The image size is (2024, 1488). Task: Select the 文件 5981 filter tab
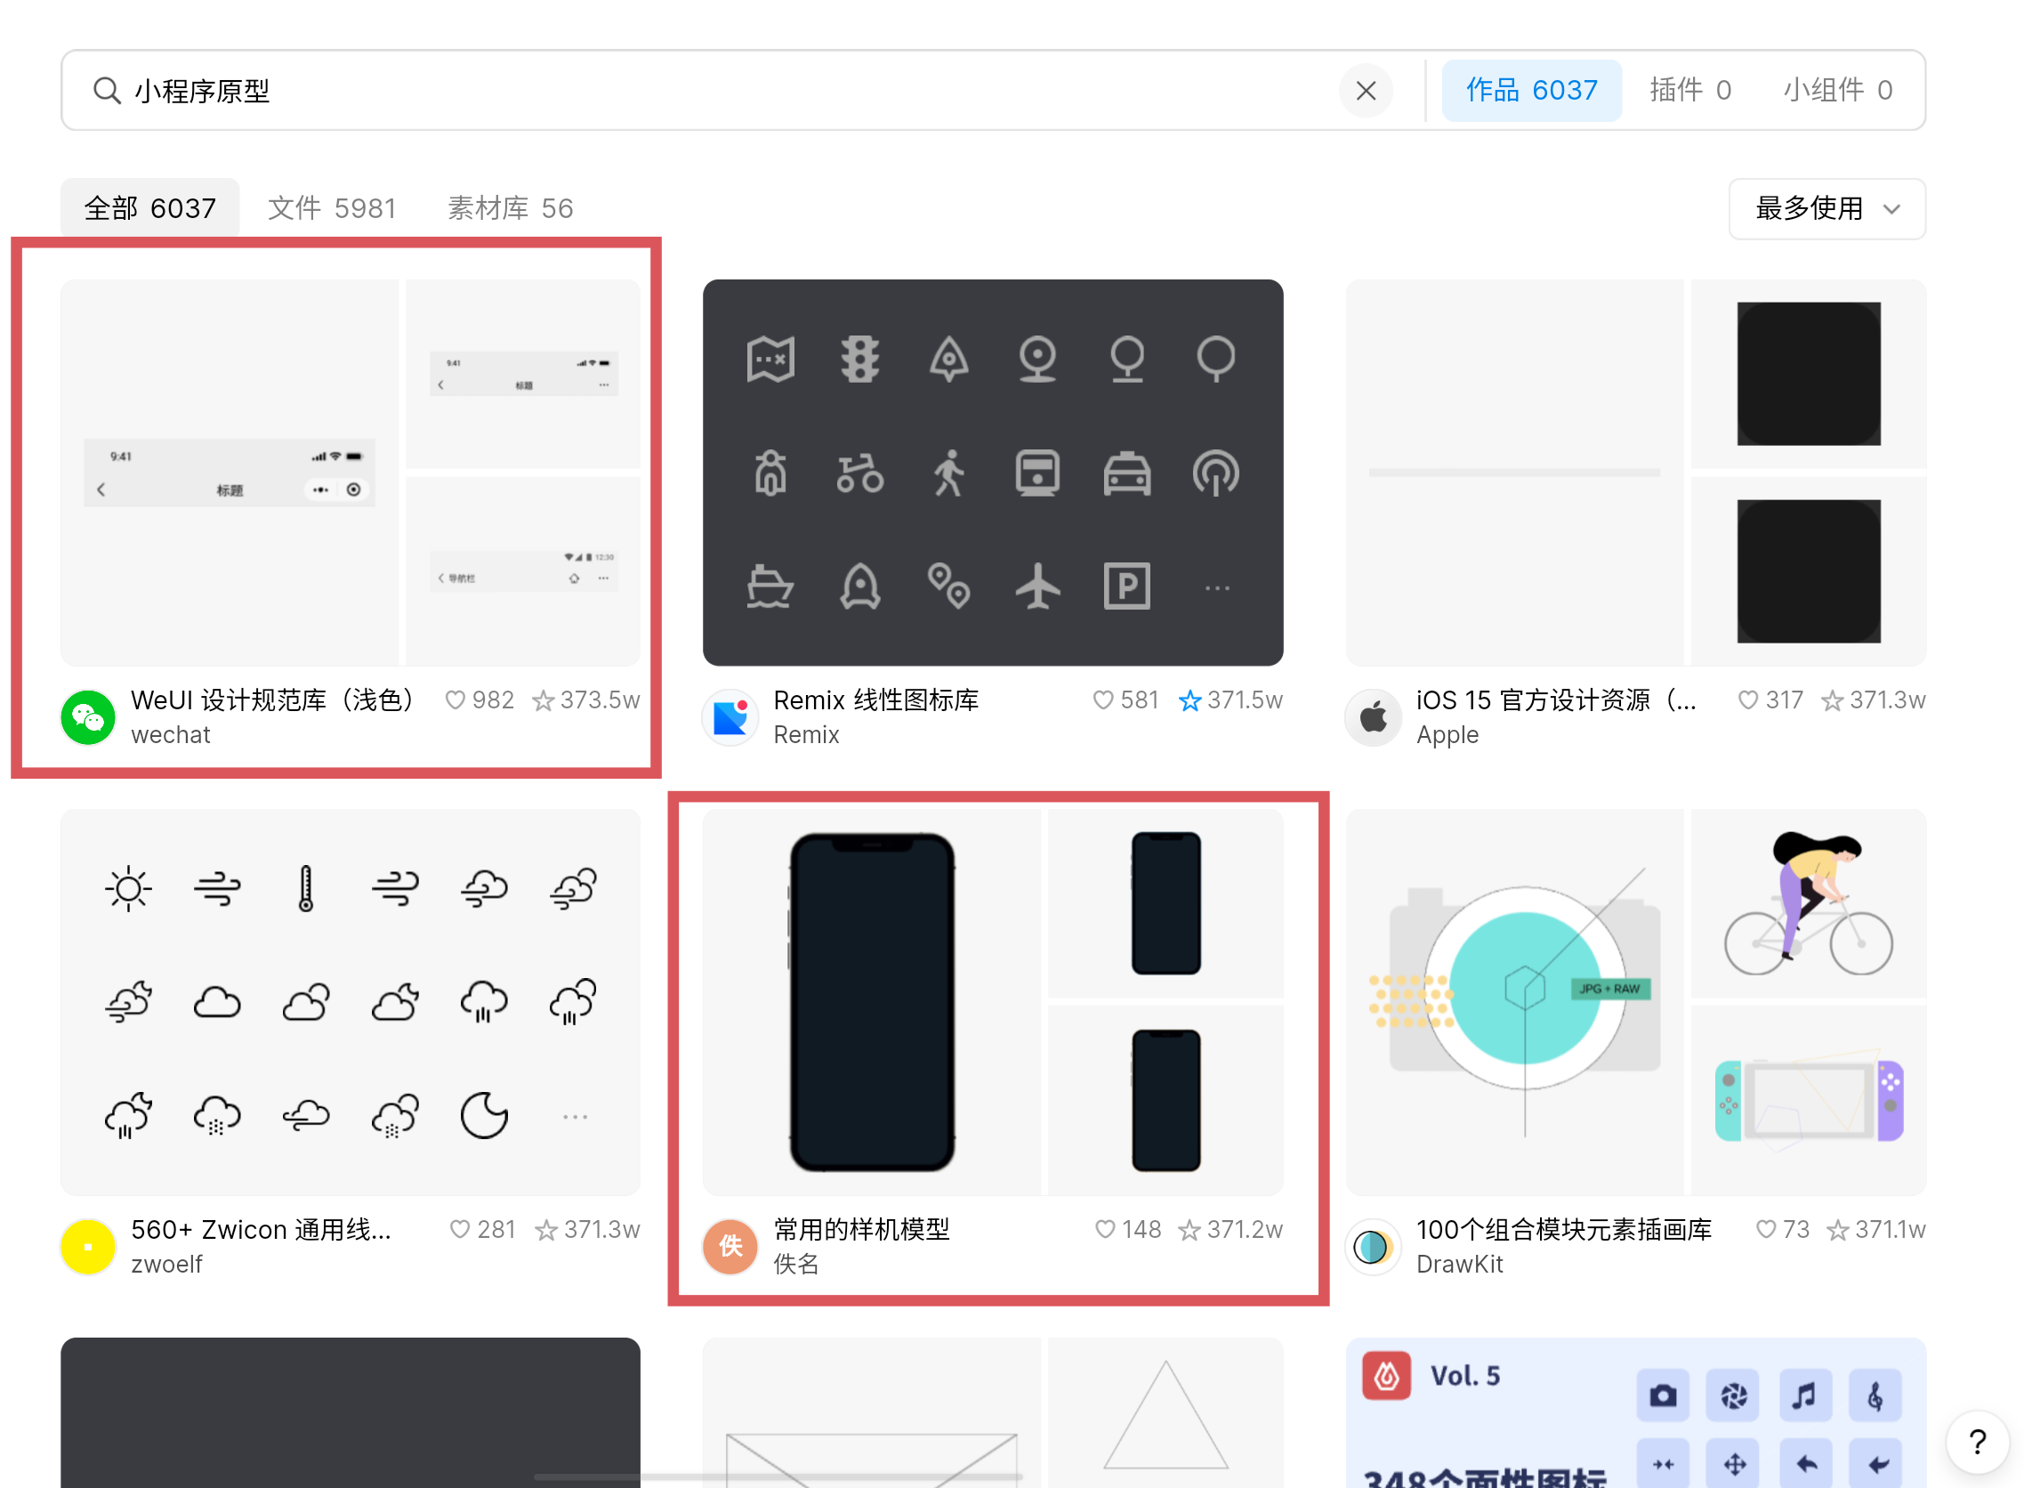point(331,208)
